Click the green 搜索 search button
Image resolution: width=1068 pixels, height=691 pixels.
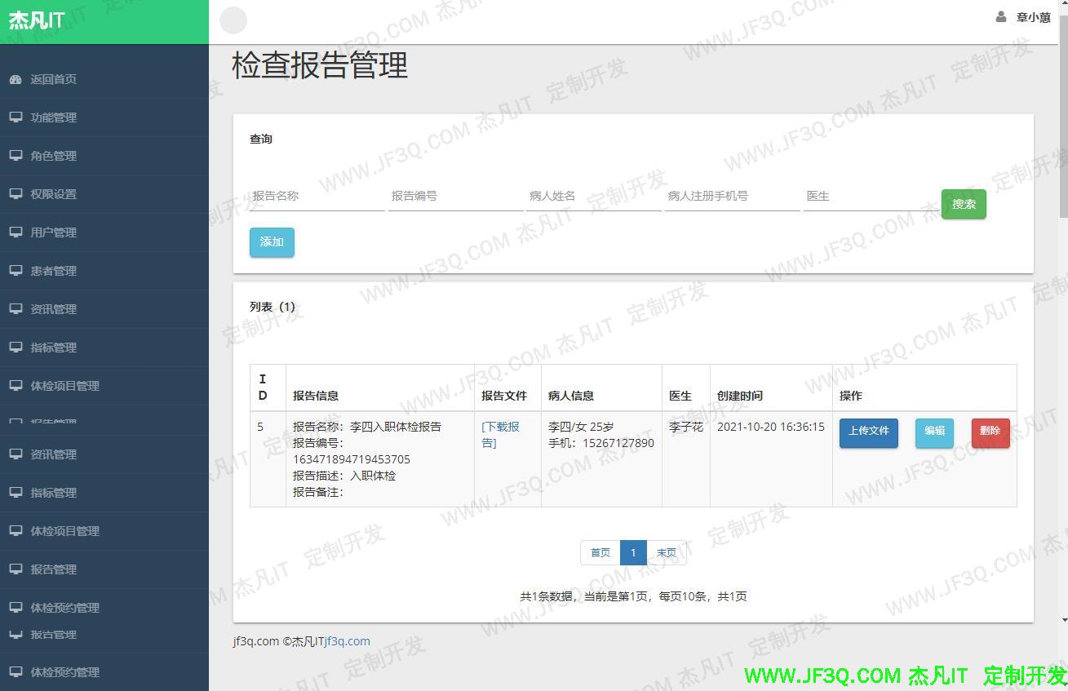pyautogui.click(x=964, y=204)
